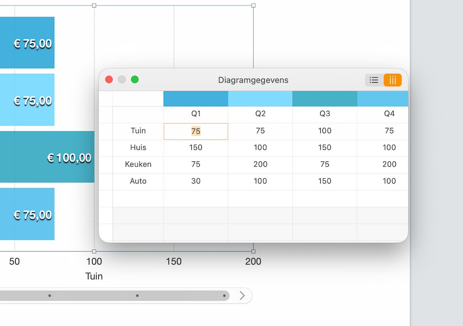Click the right chevron of chart navigator
Viewport: 463px width, 326px height.
[x=242, y=295]
